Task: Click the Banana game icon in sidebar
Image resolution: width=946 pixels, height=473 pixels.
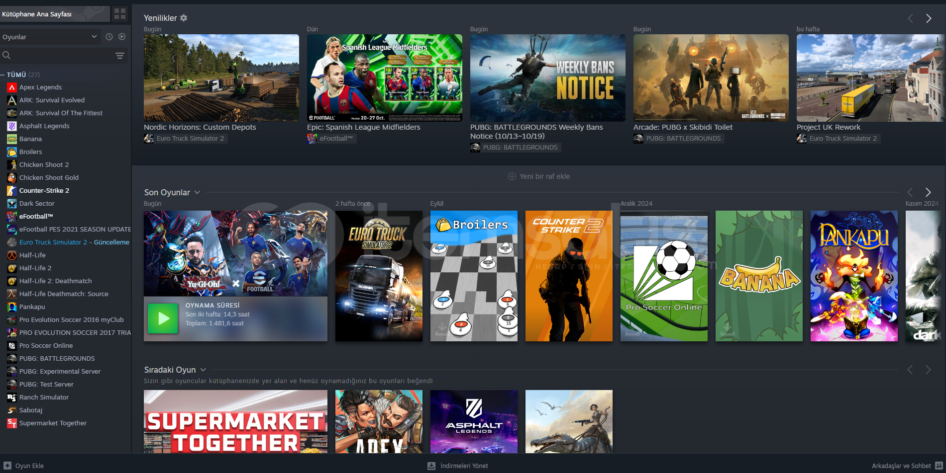Action: point(12,139)
